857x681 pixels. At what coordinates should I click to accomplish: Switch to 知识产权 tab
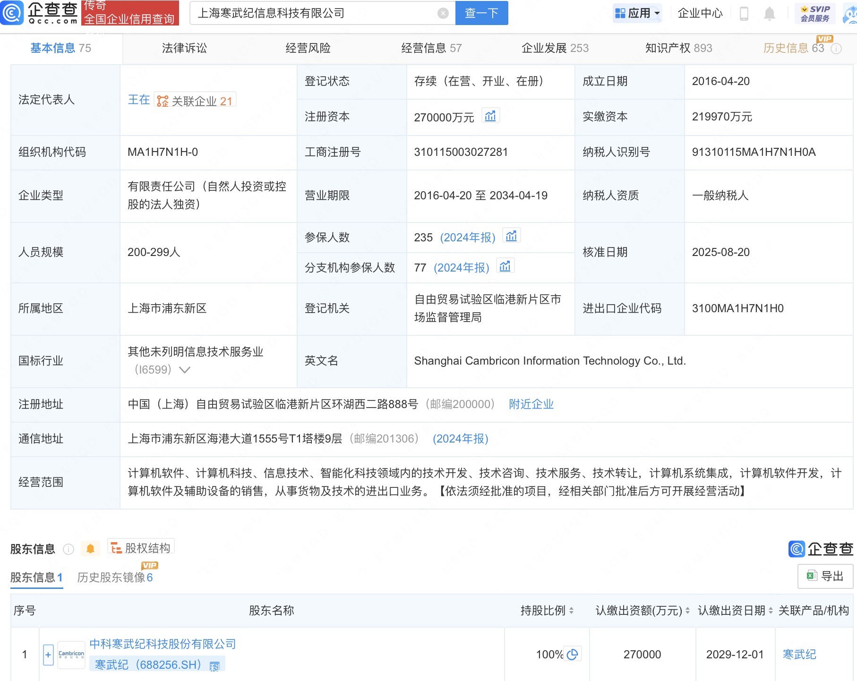pos(678,48)
